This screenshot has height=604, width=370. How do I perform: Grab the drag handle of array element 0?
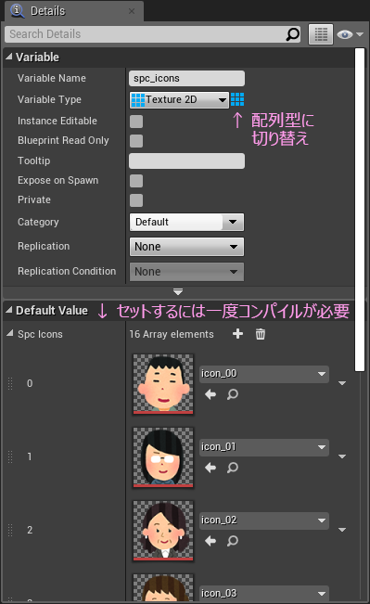[10, 383]
